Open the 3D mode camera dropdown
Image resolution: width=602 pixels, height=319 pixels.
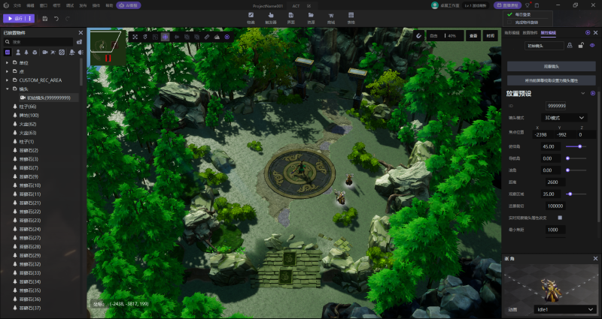click(x=564, y=118)
